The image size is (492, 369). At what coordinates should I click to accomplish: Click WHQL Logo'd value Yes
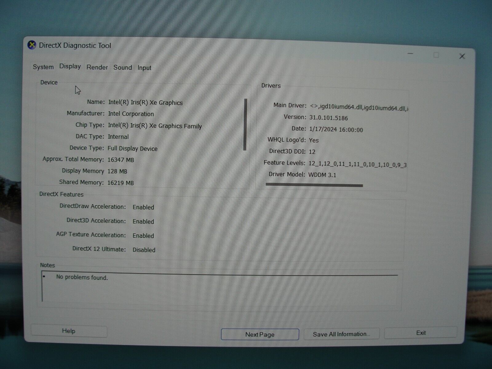[x=314, y=140]
